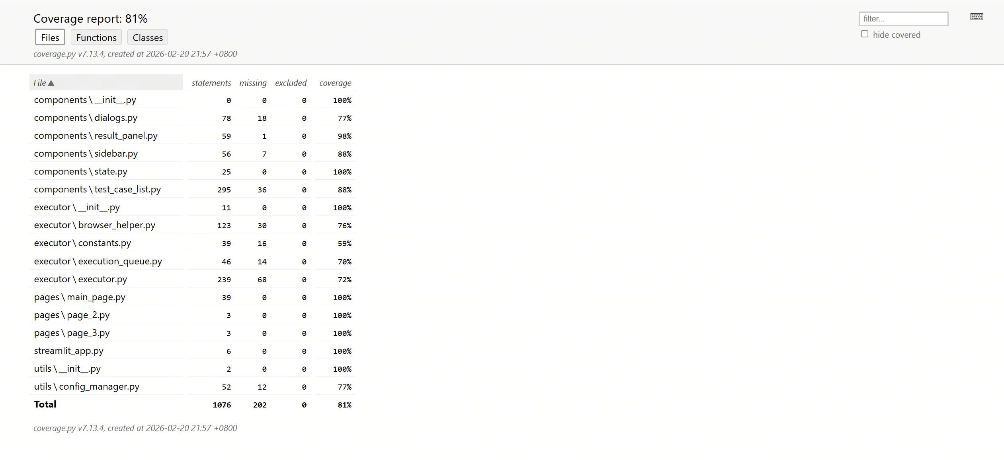Open the keyboard shortcuts icon

pyautogui.click(x=977, y=17)
